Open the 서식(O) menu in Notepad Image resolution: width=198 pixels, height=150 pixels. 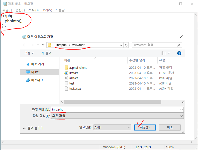coord(33,10)
